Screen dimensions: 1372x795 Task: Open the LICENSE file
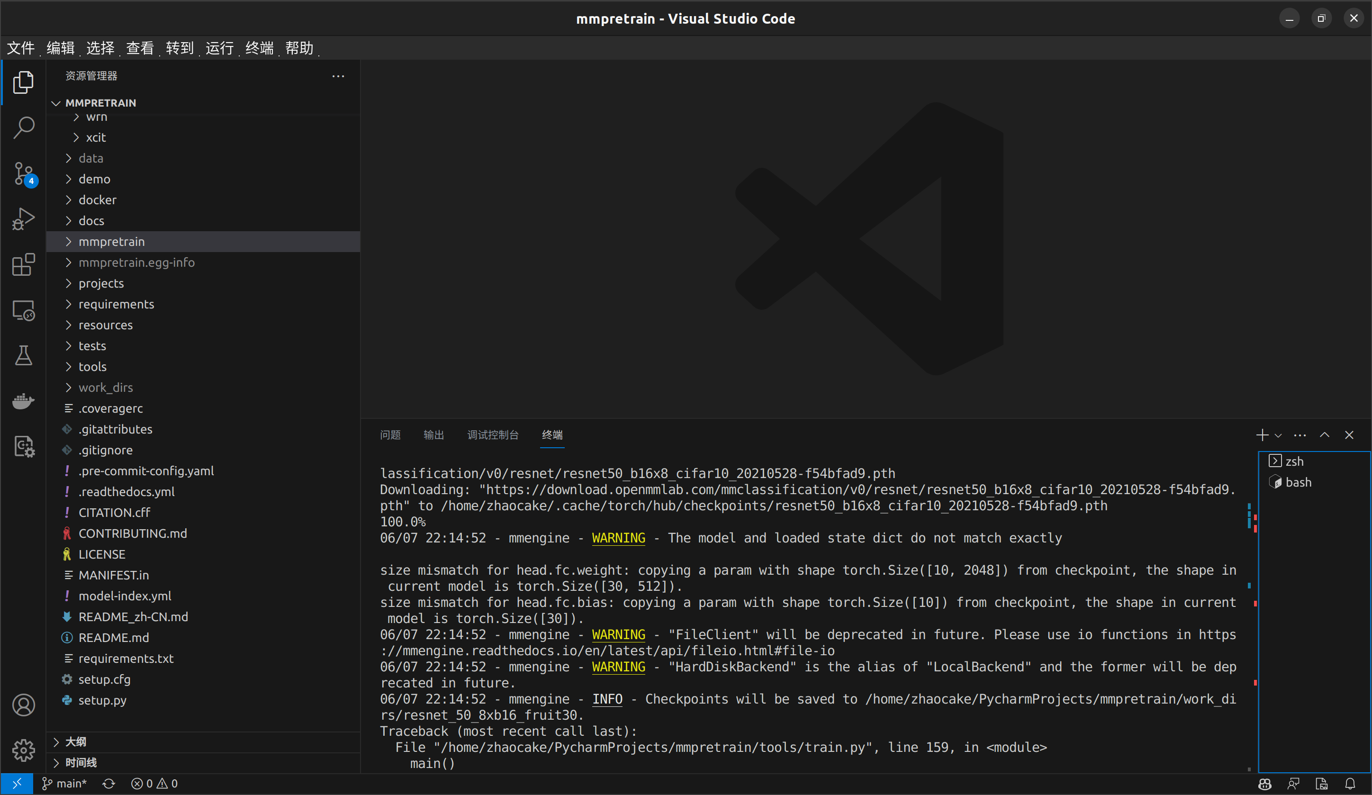click(203, 554)
